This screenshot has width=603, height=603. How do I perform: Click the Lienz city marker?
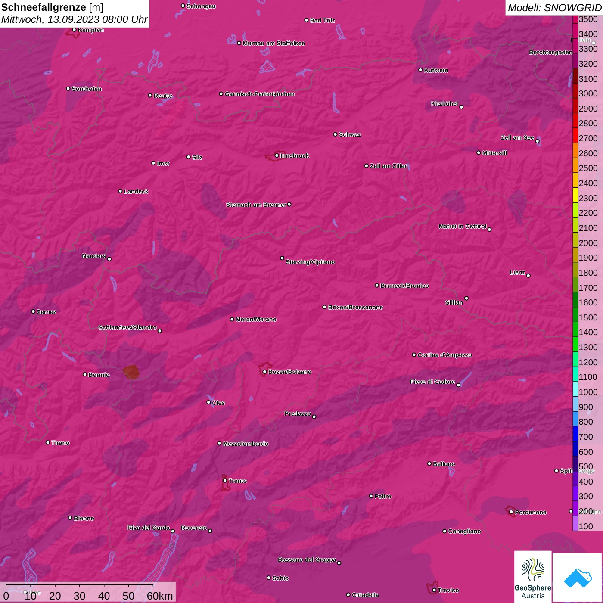(528, 275)
